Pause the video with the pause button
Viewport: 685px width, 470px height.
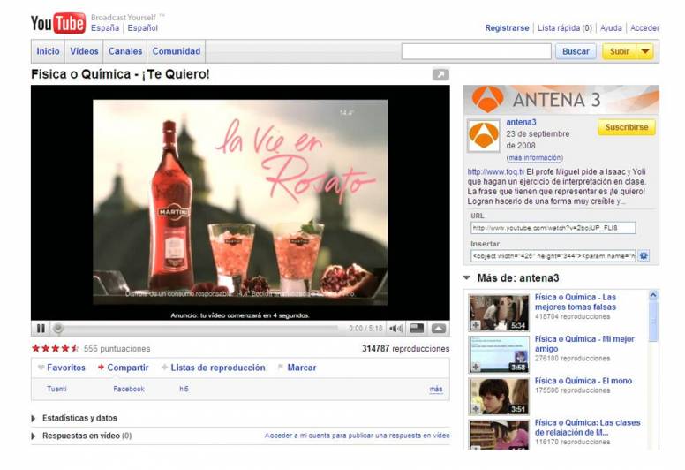click(x=41, y=329)
